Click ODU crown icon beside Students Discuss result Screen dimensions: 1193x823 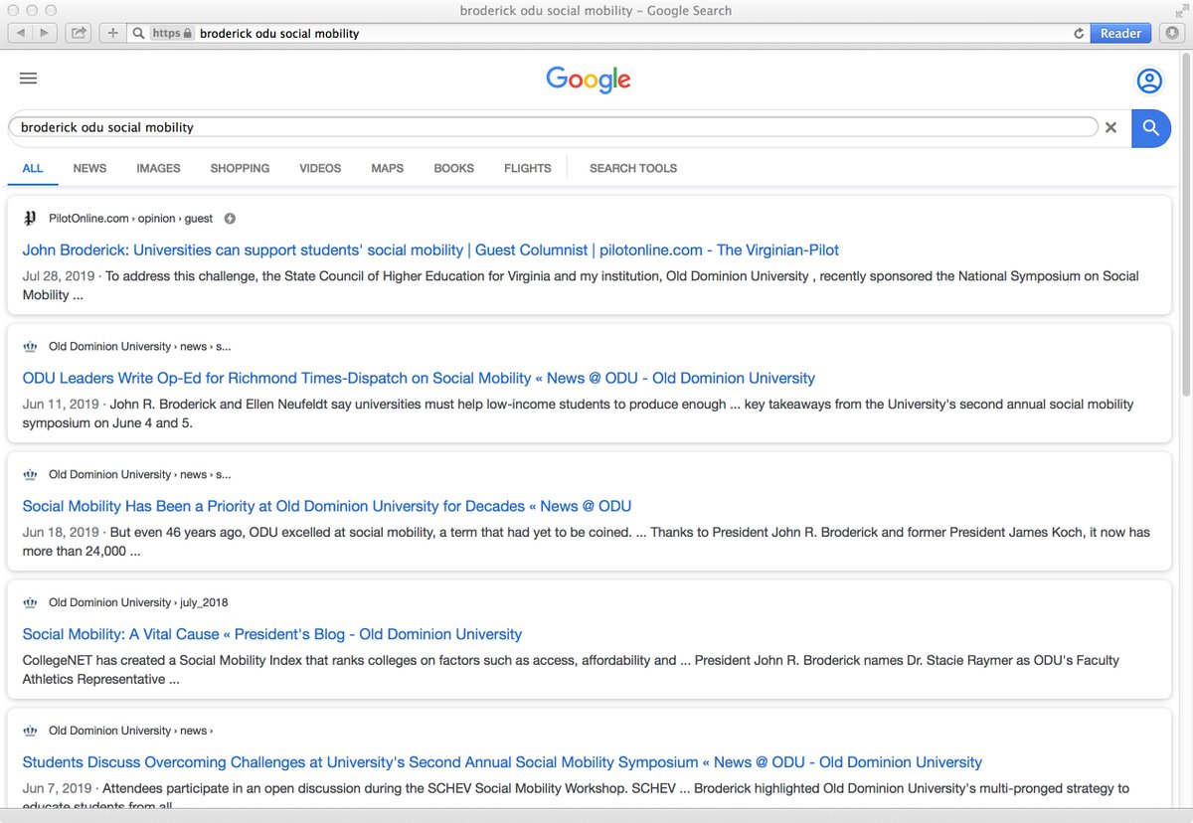(30, 732)
